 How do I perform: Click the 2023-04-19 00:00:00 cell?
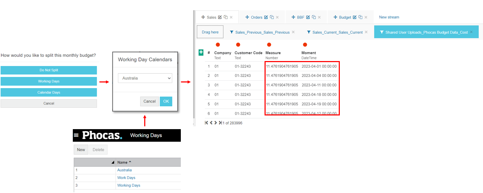pyautogui.click(x=319, y=104)
